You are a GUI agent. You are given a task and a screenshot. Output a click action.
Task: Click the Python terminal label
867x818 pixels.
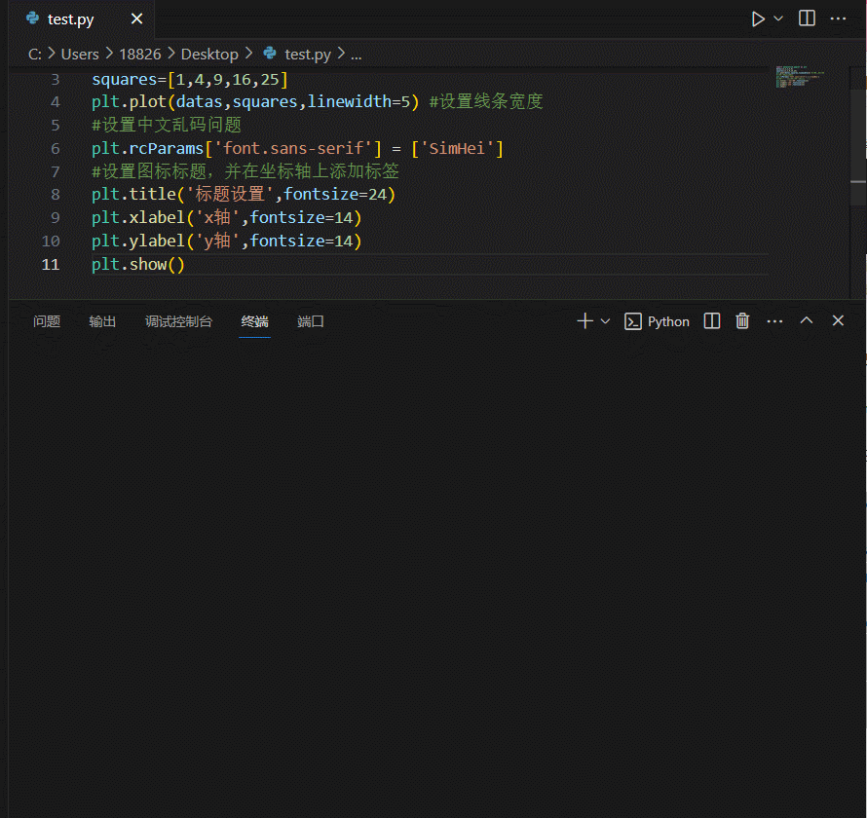(x=668, y=321)
